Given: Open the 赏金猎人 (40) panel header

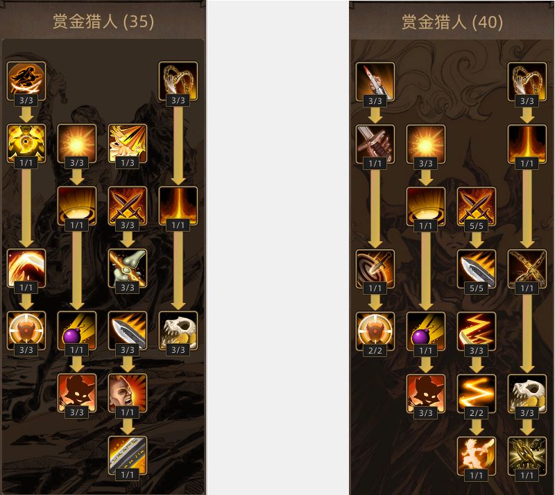Looking at the screenshot, I should 452,22.
